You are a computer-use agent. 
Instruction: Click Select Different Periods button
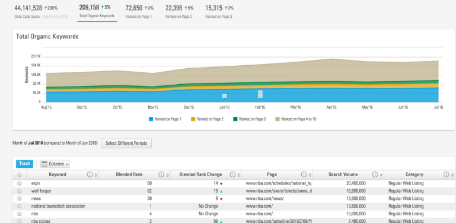(x=126, y=144)
